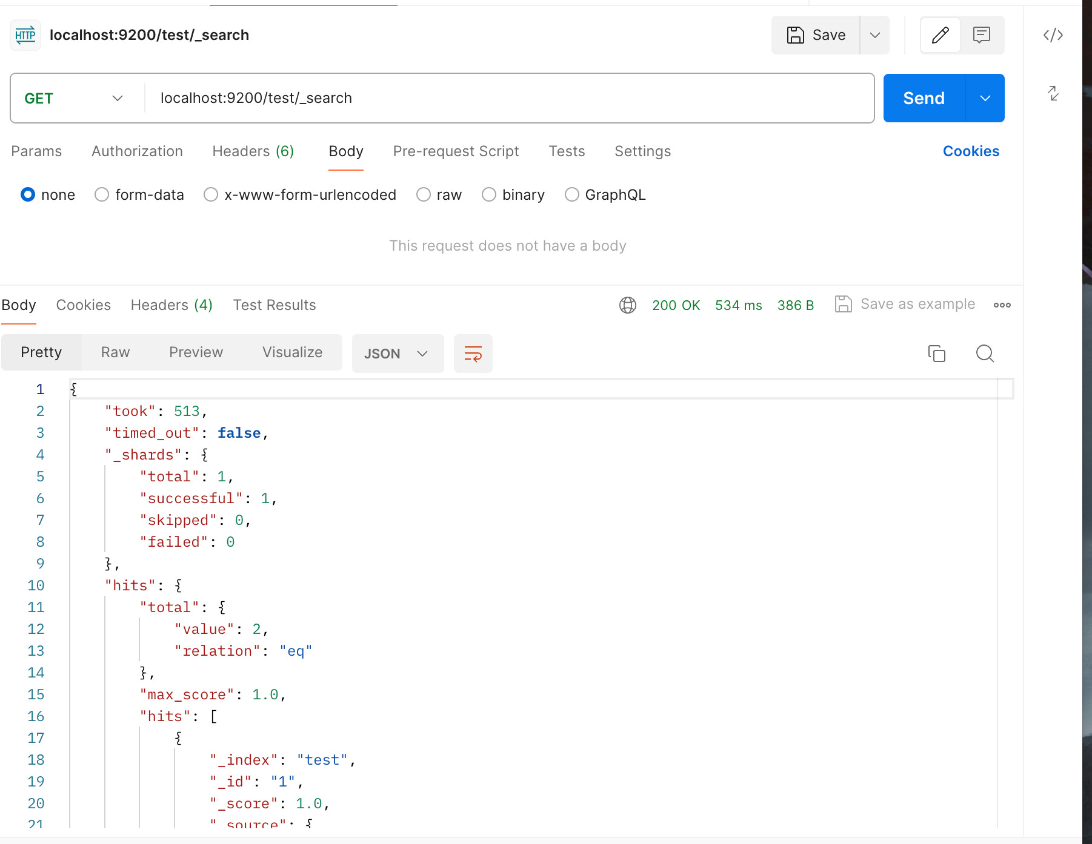This screenshot has width=1092, height=844.
Task: Open the response Cookies tab
Action: tap(84, 305)
